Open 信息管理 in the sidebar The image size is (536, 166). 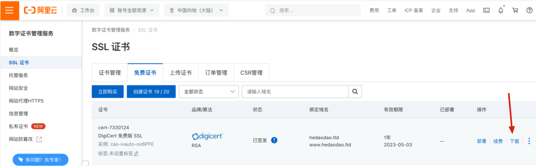(19, 114)
